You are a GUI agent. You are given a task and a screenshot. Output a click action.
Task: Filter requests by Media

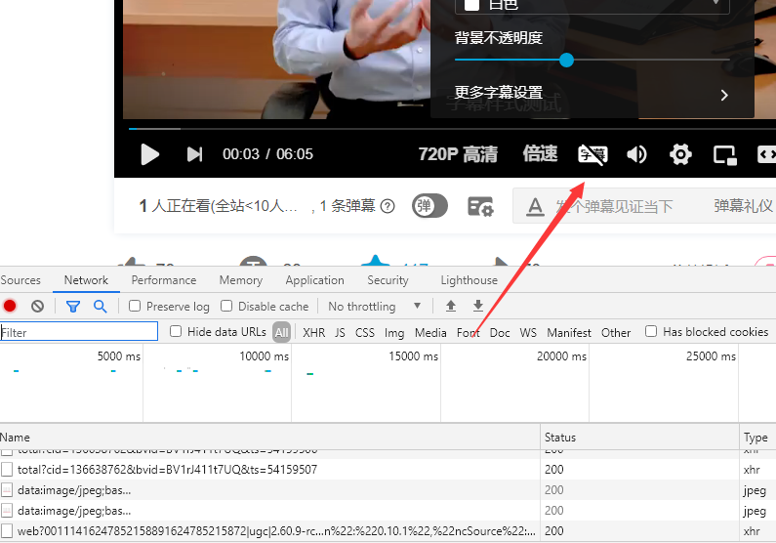point(430,333)
